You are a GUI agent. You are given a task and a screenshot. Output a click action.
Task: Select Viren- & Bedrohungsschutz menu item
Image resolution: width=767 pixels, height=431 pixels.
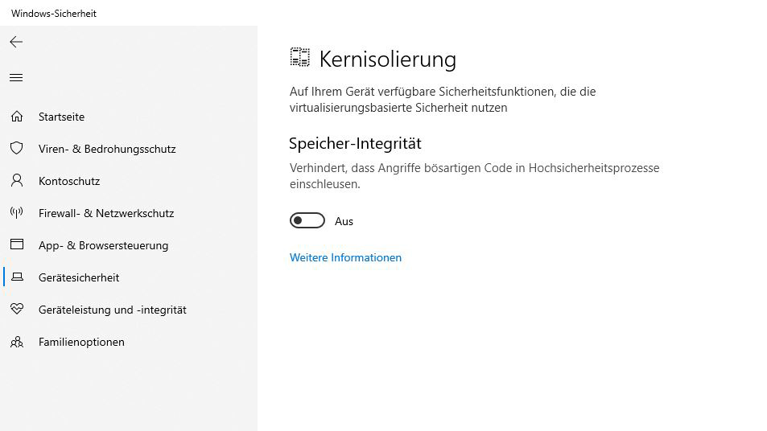click(x=107, y=149)
